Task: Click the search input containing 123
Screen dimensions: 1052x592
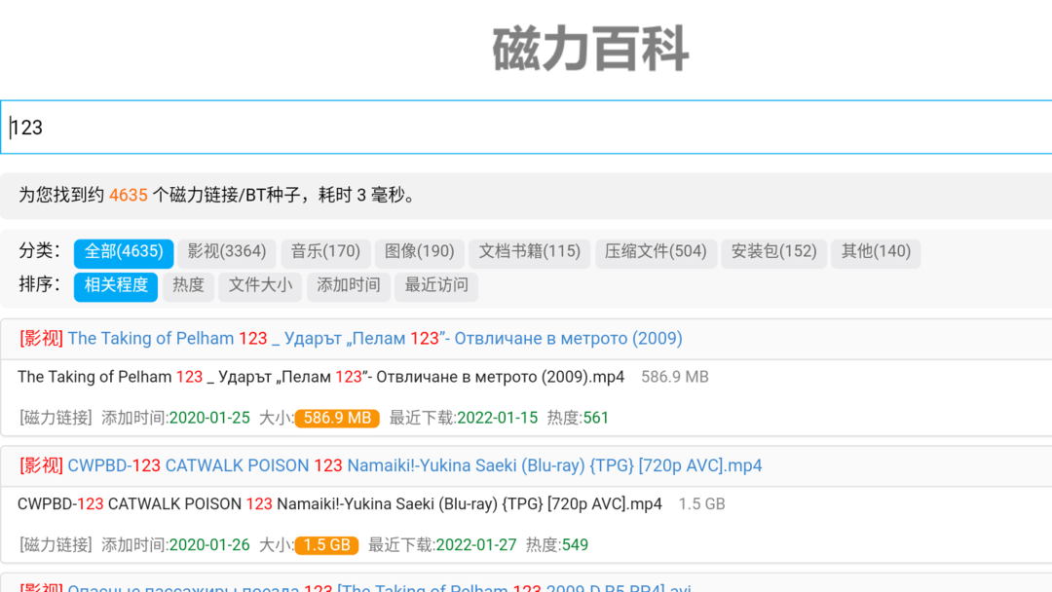Action: pyautogui.click(x=526, y=128)
